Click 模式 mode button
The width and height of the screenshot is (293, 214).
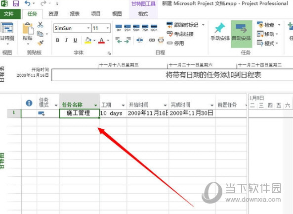(x=266, y=43)
